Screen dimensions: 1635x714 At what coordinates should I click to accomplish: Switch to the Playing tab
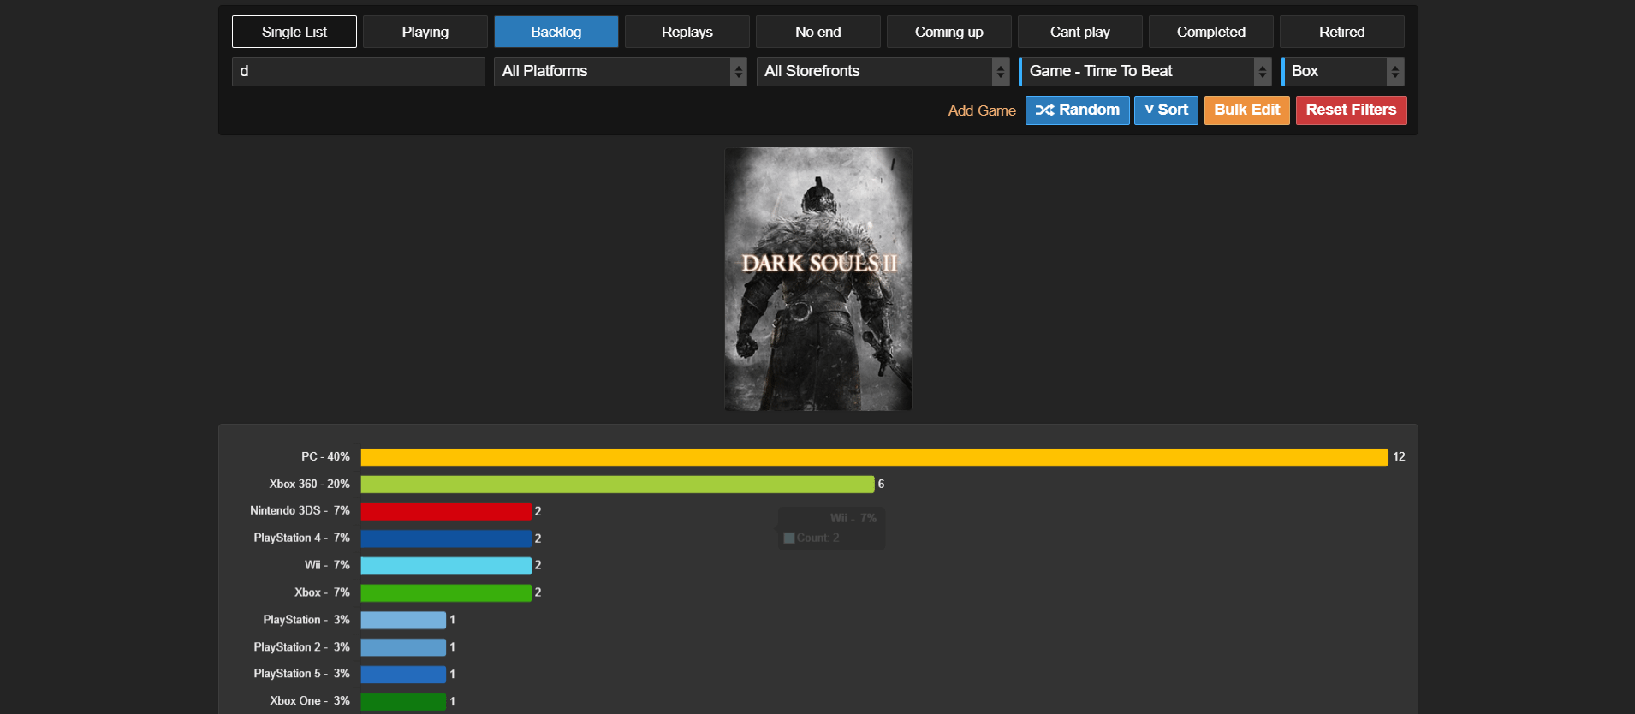425,32
